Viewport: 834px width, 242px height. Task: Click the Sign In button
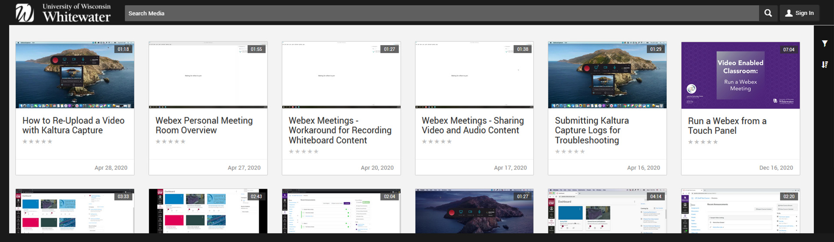(799, 13)
